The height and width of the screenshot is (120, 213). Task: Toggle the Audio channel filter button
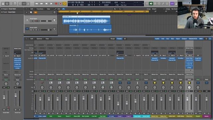(x=157, y=39)
